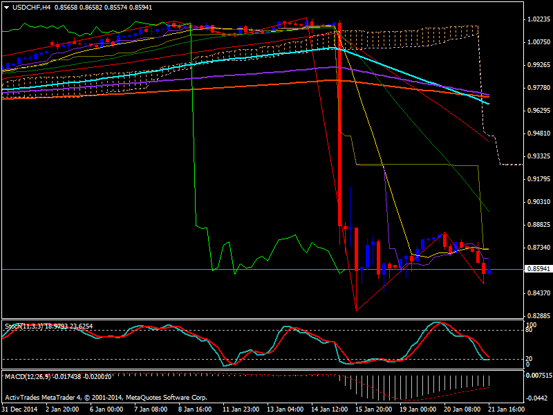Viewport: 553px width, 415px height.
Task: Click the 31 Dec 2014 time axis label
Action: click(20, 409)
